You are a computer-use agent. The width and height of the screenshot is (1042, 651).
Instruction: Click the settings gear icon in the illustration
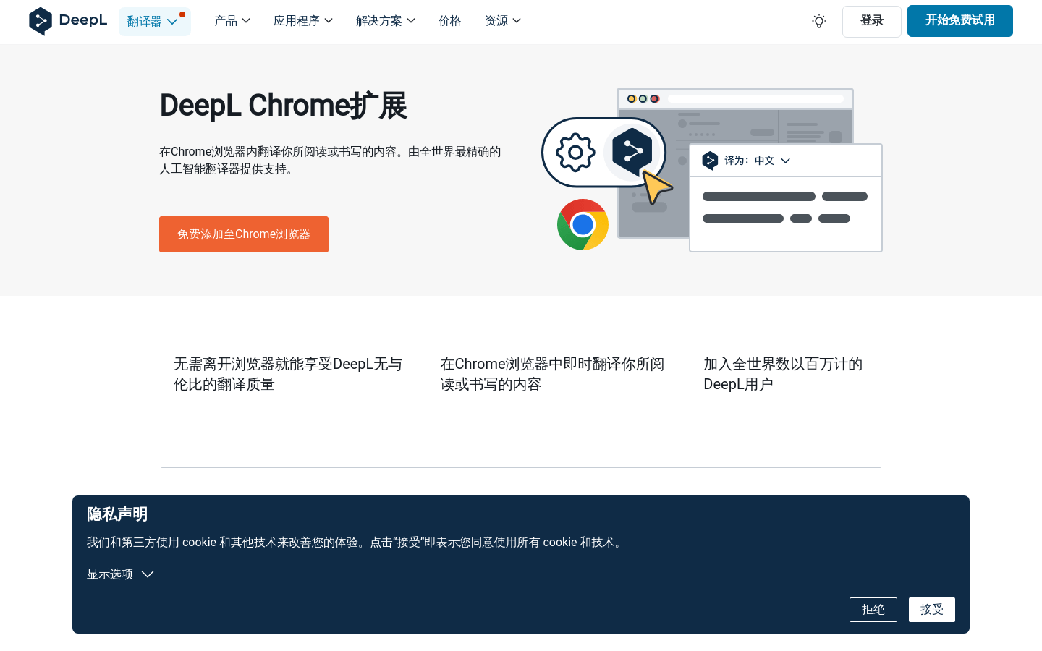click(575, 153)
